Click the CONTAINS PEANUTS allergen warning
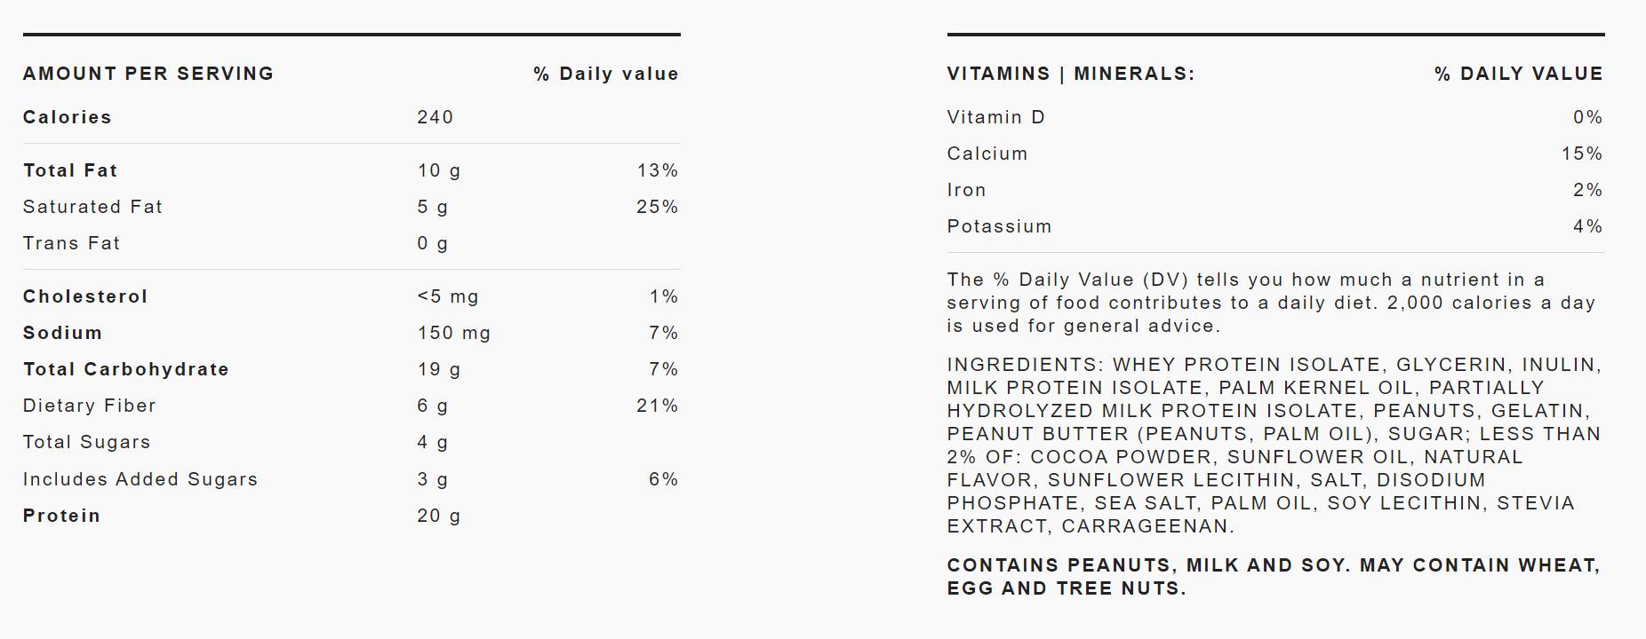The width and height of the screenshot is (1646, 639). tap(1273, 577)
